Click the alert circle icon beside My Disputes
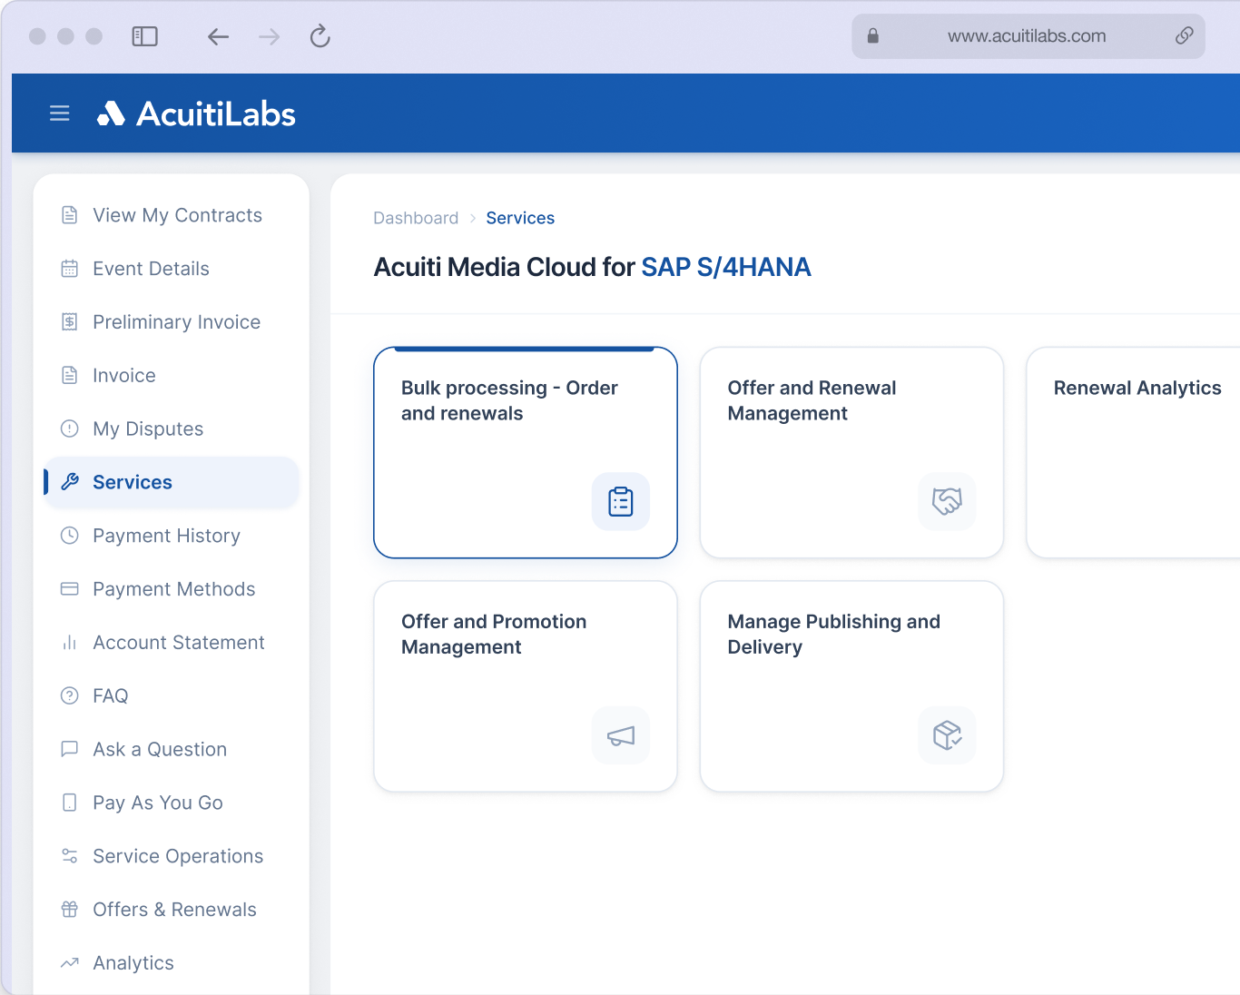This screenshot has width=1240, height=995. tap(69, 429)
